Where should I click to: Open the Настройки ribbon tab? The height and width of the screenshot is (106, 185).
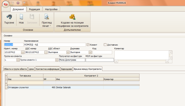click(51, 9)
